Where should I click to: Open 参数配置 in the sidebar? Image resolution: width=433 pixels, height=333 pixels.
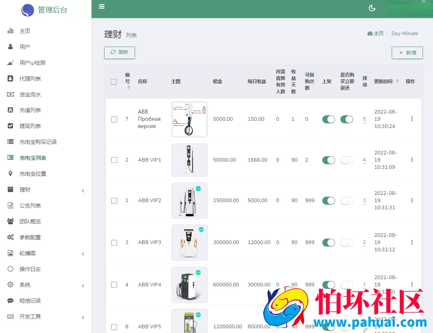click(x=30, y=237)
